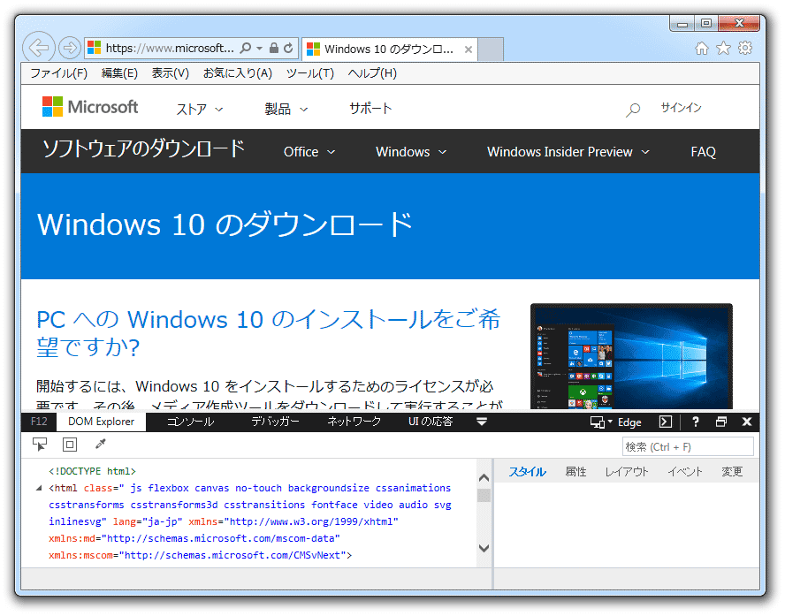
Task: Click the browser Home icon
Action: pos(702,48)
